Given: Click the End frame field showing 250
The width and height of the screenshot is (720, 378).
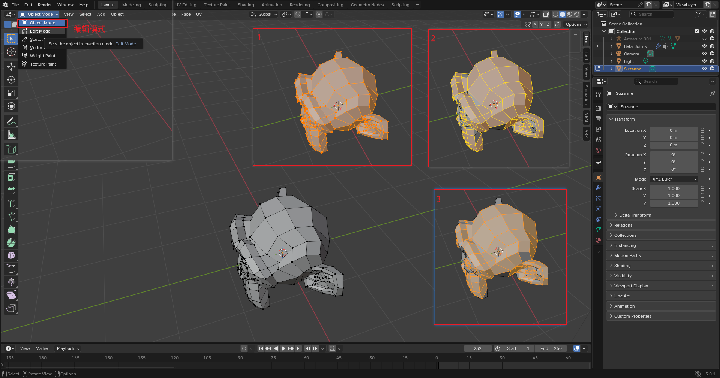Looking at the screenshot, I should click(551, 348).
